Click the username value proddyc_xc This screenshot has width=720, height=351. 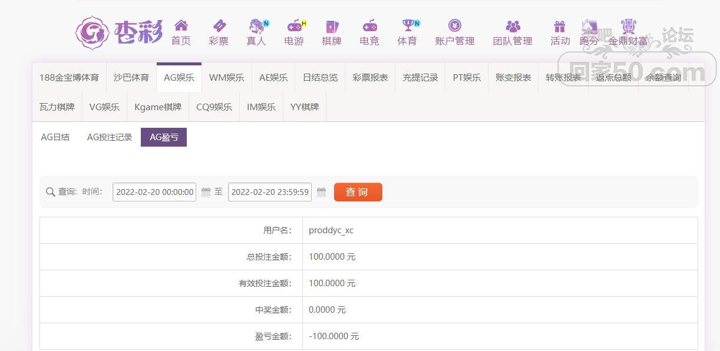[331, 230]
